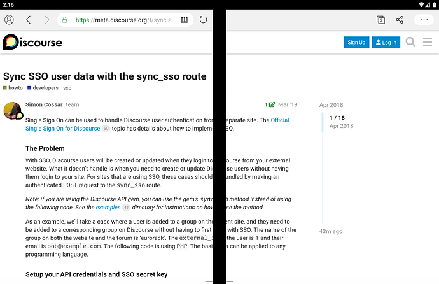Open the browser tabs switcher icon
Screen dimensions: 439x284
pyautogui.click(x=380, y=20)
